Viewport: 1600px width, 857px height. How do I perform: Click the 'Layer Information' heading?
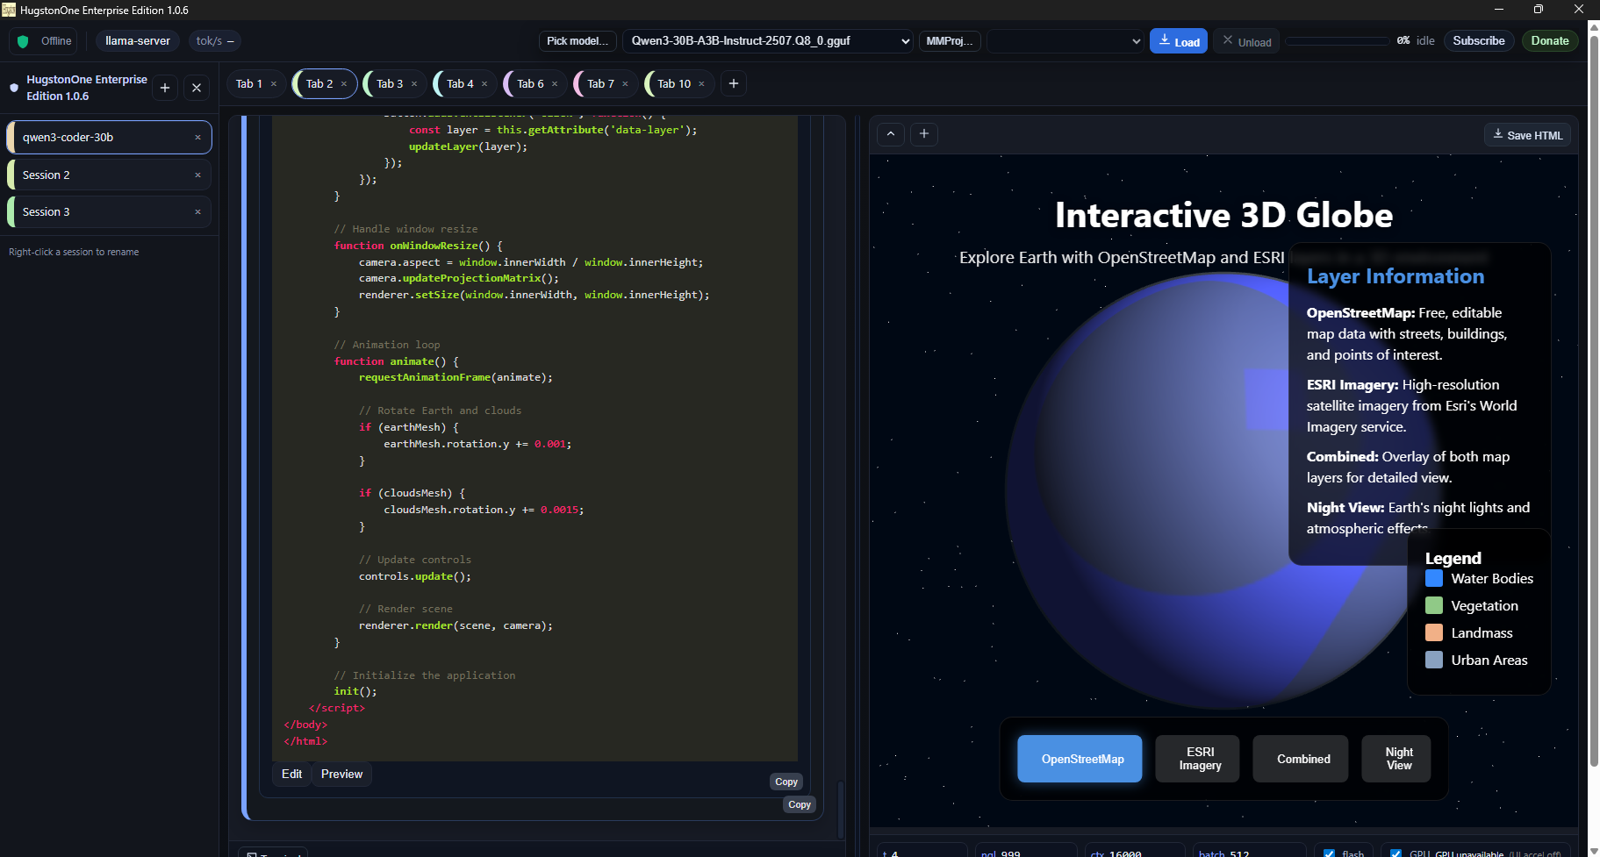click(1396, 276)
